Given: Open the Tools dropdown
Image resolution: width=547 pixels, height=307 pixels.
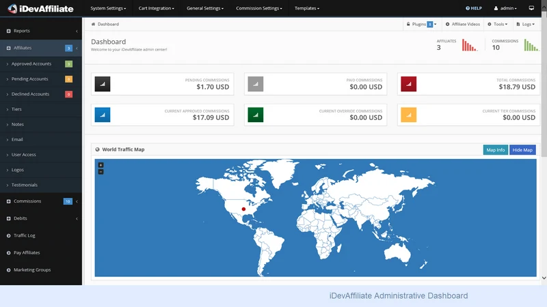Looking at the screenshot, I should (x=498, y=24).
